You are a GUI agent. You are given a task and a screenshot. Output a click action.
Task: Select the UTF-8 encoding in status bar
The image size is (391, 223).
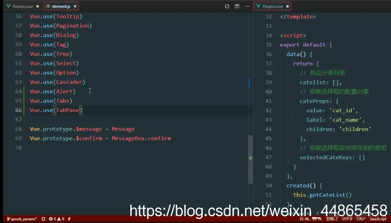click(347, 219)
